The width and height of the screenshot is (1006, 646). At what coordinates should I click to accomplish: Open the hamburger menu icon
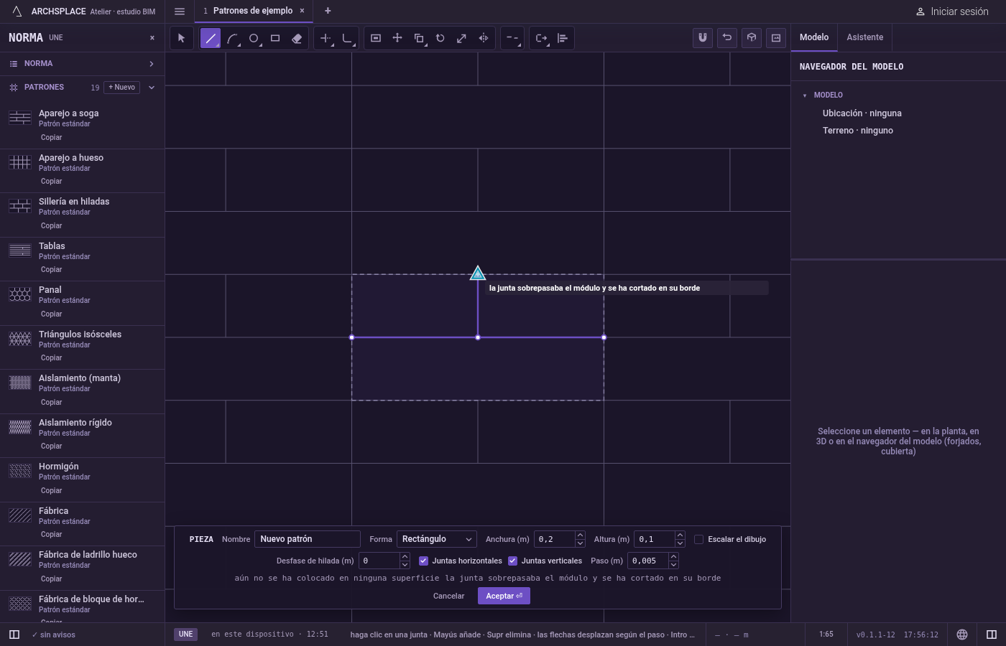(x=180, y=11)
